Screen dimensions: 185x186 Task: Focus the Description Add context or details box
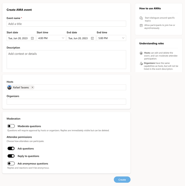pyautogui.click(x=66, y=59)
